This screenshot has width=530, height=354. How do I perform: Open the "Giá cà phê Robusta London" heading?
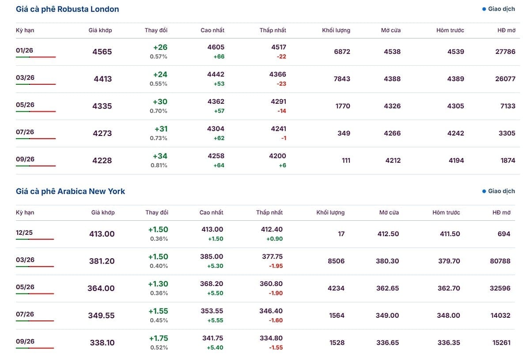(67, 9)
